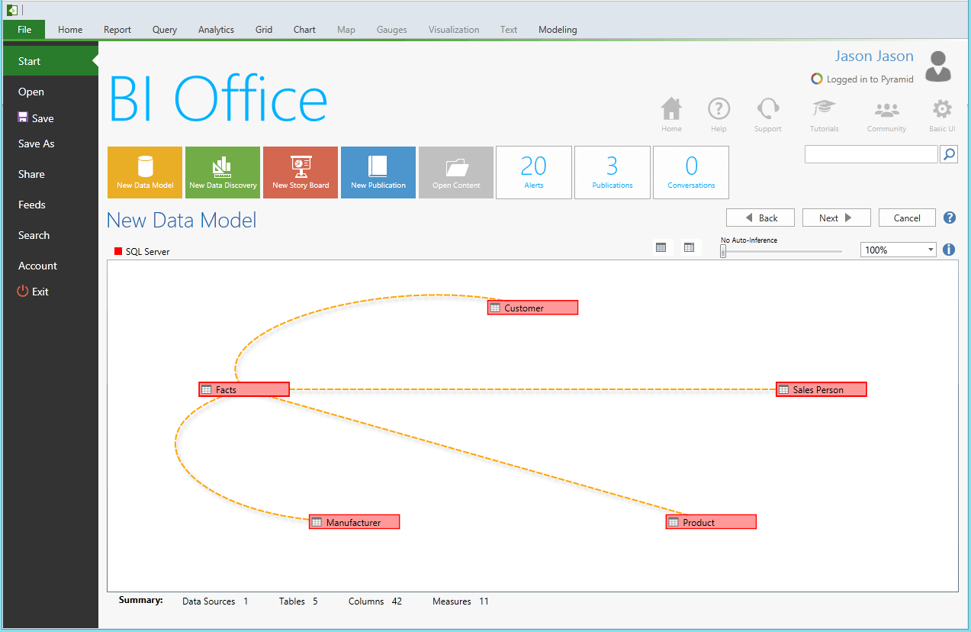971x632 pixels.
Task: Click the Next button
Action: tap(837, 218)
